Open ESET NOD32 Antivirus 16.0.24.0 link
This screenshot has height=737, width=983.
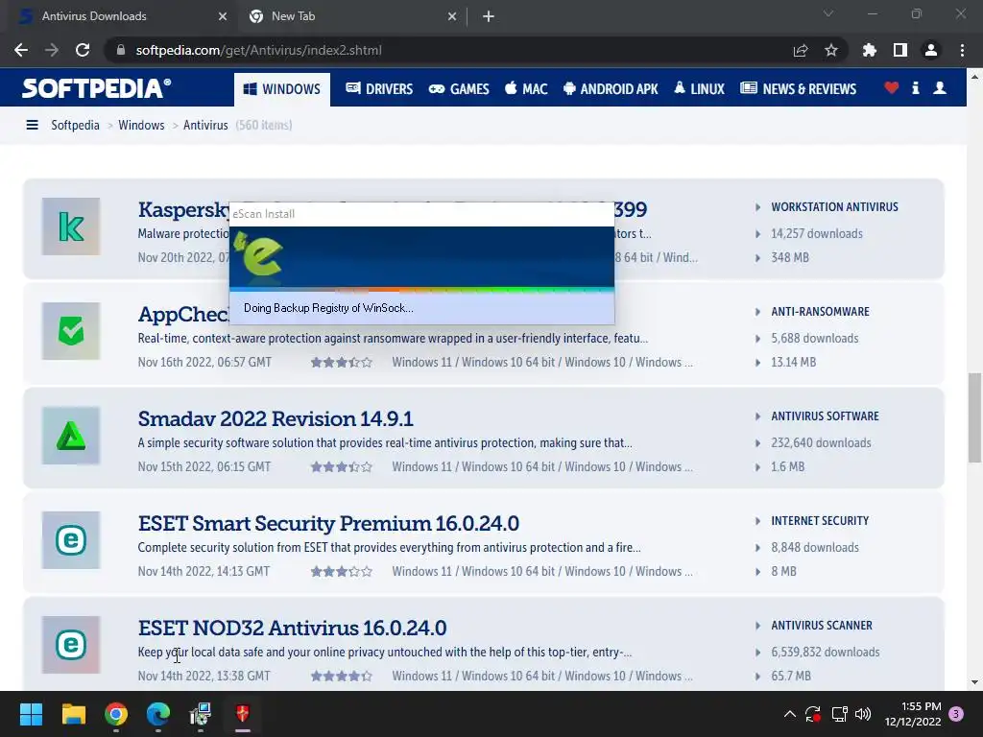click(x=292, y=628)
